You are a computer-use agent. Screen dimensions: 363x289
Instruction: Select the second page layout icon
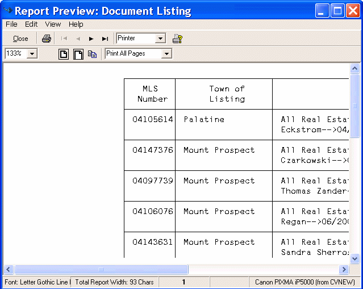pos(78,54)
